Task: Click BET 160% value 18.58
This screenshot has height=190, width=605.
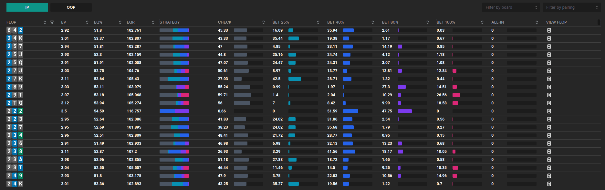Action: coord(442,103)
